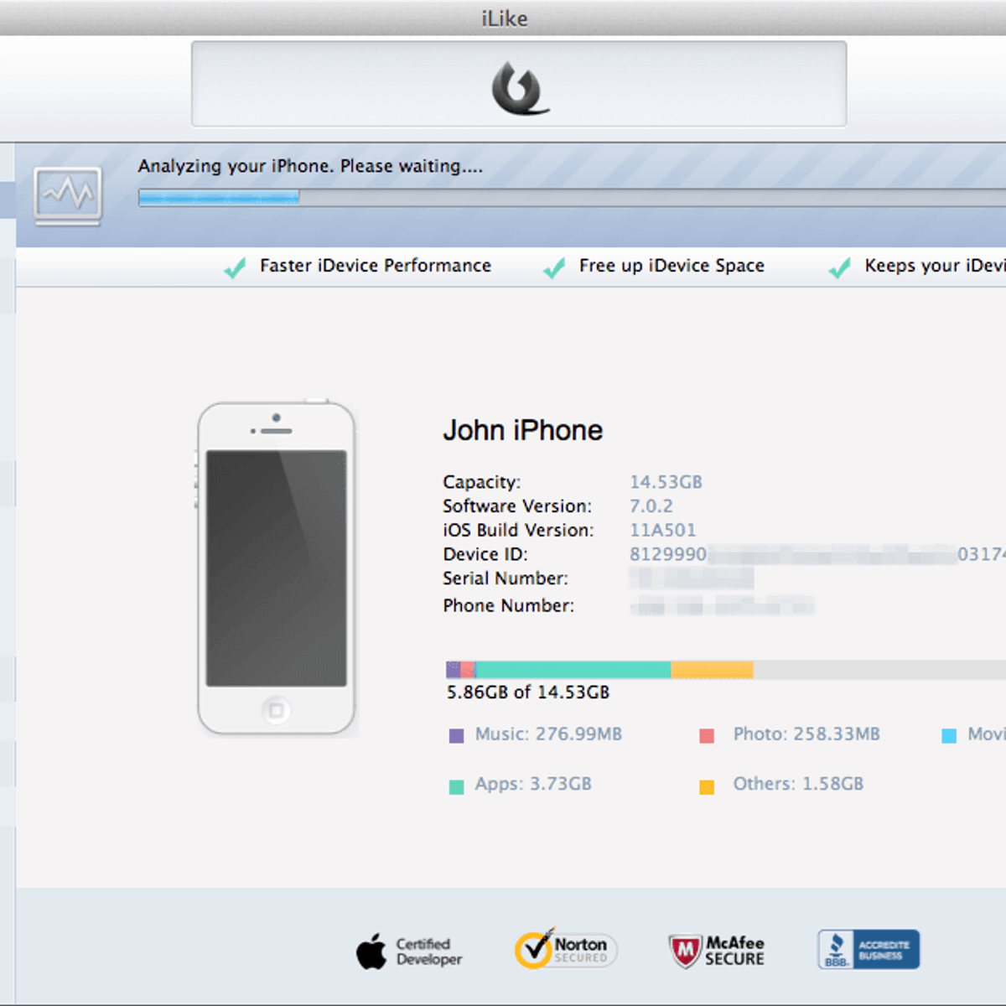Click the white iPhone device image

click(277, 568)
